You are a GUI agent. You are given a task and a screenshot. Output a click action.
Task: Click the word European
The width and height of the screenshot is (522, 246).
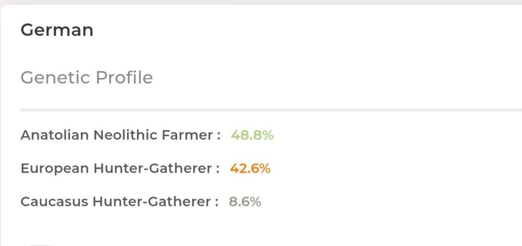55,169
